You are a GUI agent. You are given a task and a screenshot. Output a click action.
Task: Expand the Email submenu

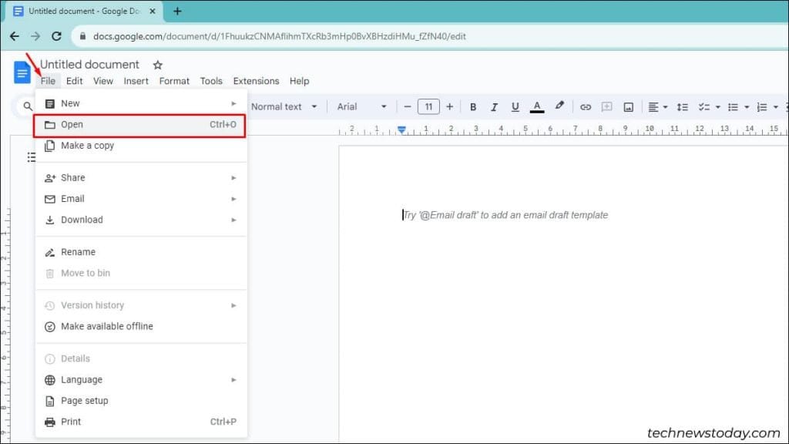click(x=141, y=199)
